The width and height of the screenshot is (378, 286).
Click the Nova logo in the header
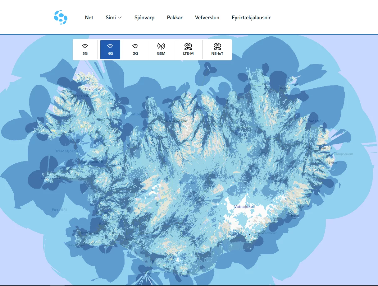61,17
